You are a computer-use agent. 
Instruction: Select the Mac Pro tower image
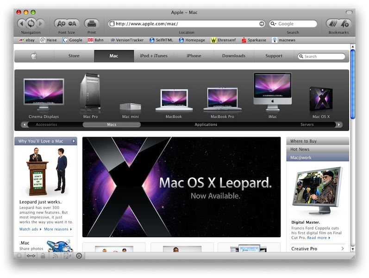[x=90, y=92]
